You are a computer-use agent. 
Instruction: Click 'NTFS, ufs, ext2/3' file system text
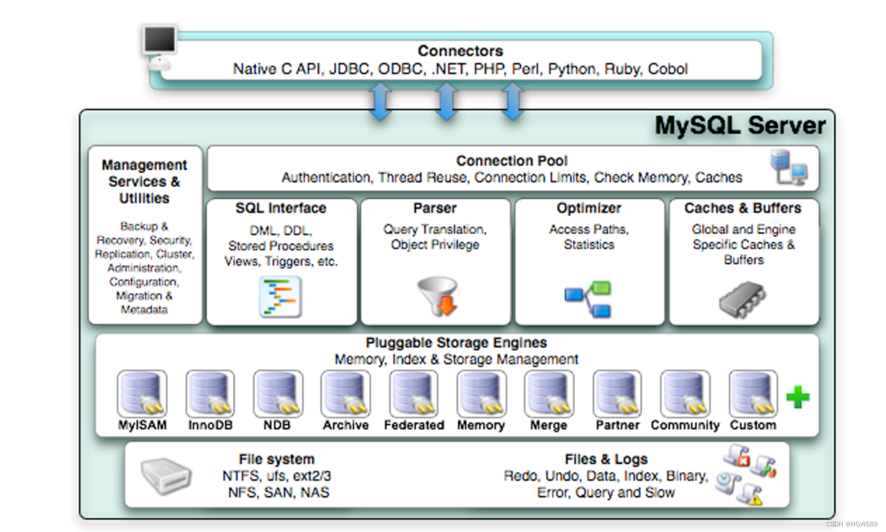point(276,476)
